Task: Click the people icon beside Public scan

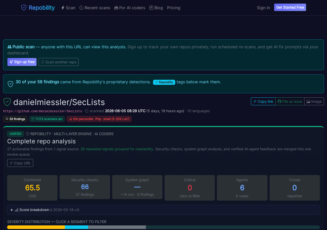Action: pos(9,47)
